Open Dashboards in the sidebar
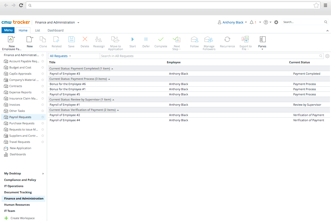331x222 pixels. pyautogui.click(x=18, y=154)
